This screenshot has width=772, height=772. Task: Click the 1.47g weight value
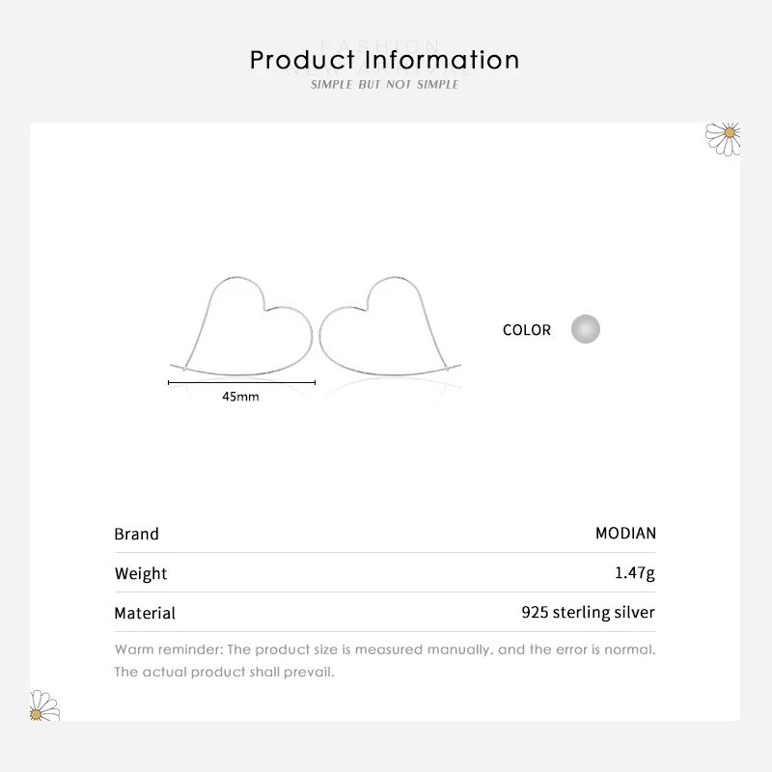[x=634, y=573]
